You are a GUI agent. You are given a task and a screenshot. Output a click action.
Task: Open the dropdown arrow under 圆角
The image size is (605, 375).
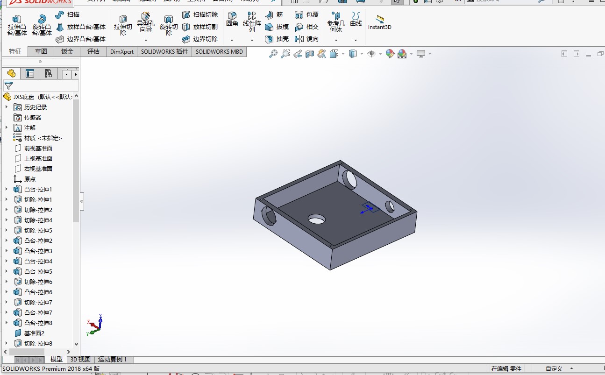coord(232,41)
